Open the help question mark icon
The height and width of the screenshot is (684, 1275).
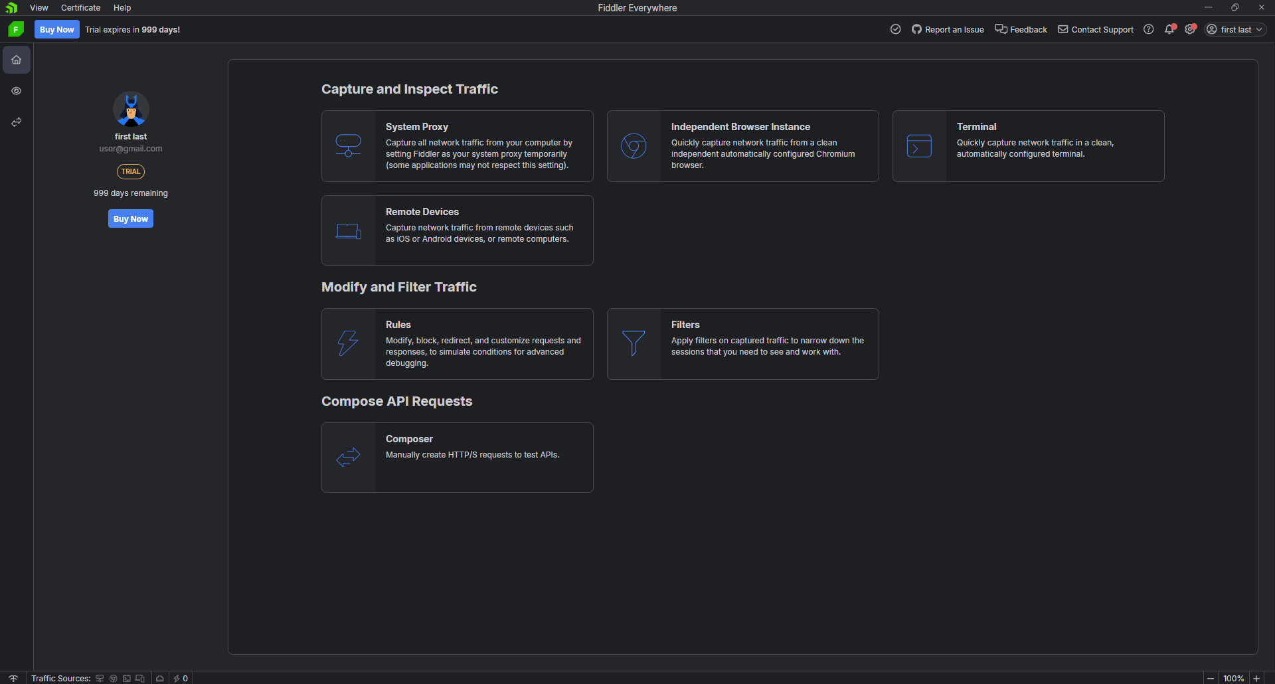pyautogui.click(x=1149, y=29)
